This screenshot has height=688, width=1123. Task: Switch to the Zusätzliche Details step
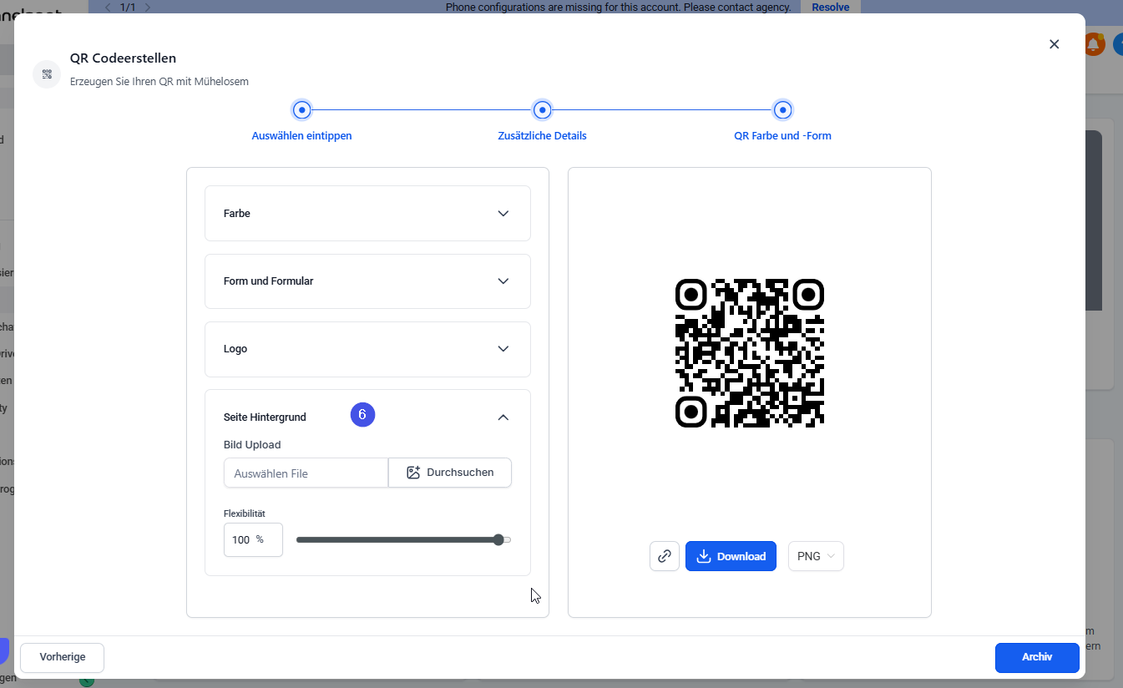tap(542, 121)
